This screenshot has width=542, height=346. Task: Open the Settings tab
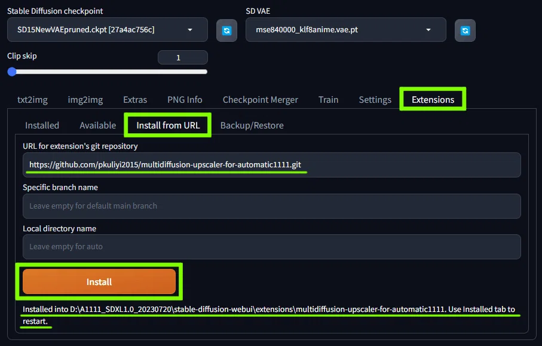tap(375, 100)
